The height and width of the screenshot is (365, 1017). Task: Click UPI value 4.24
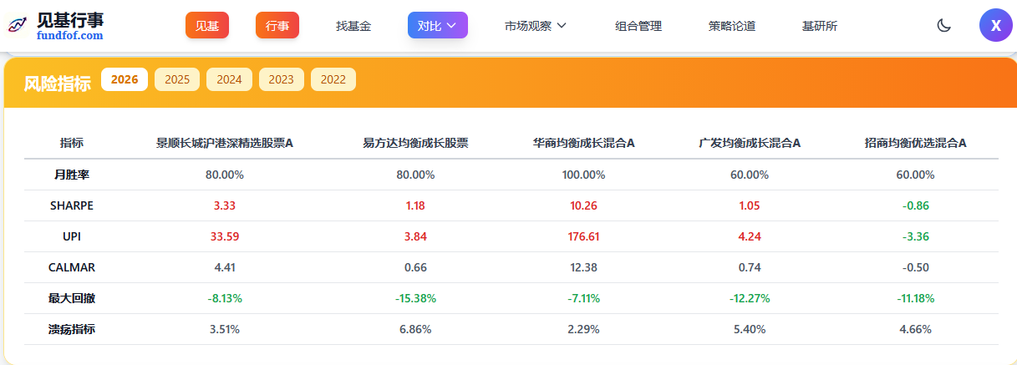pyautogui.click(x=750, y=236)
